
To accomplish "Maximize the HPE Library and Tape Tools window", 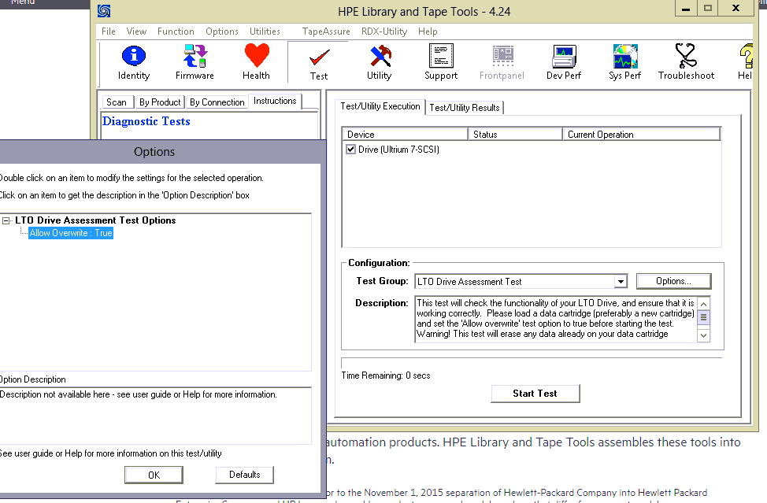I will pyautogui.click(x=708, y=9).
